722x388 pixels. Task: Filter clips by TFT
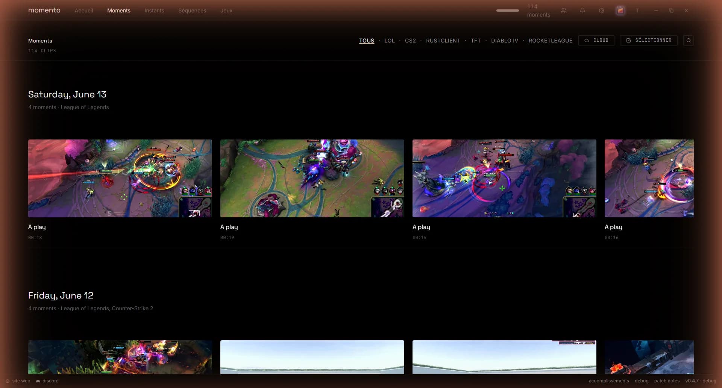coord(476,41)
